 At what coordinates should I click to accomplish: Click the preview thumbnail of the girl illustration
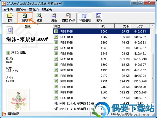[18, 100]
